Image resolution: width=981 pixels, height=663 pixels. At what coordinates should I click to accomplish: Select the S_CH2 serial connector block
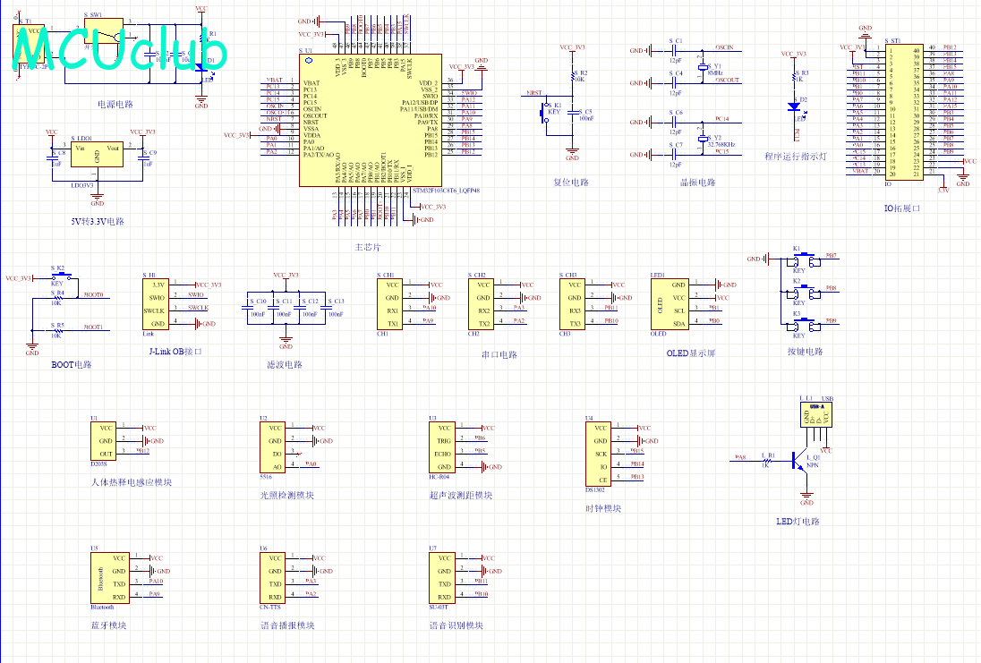pos(482,304)
